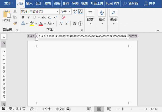Click the zoom out minus button
The image size is (162, 112).
pyautogui.click(x=116, y=109)
